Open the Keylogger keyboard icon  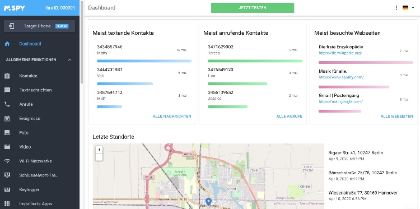(x=7, y=189)
